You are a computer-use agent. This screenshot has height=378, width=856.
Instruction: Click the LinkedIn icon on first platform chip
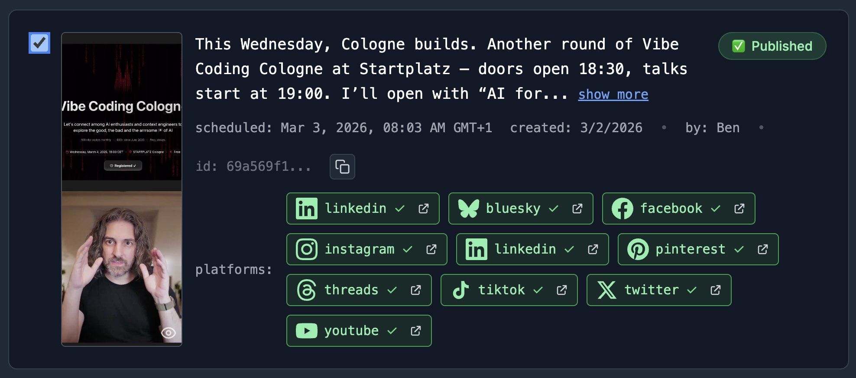click(x=307, y=208)
